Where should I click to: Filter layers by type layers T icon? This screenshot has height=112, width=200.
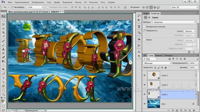(x=177, y=59)
